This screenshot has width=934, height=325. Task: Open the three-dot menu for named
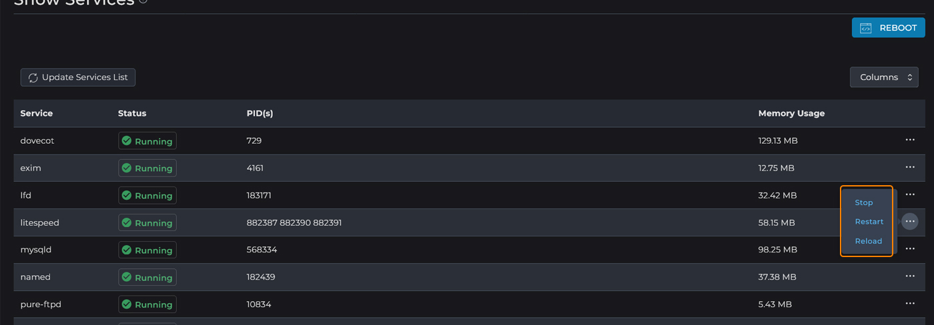coord(909,276)
